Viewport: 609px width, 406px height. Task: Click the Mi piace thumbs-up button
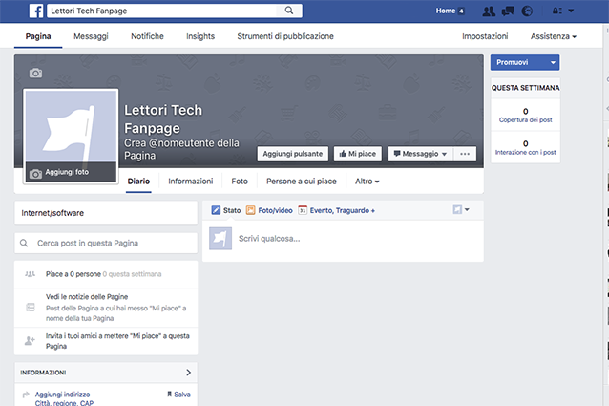click(358, 154)
